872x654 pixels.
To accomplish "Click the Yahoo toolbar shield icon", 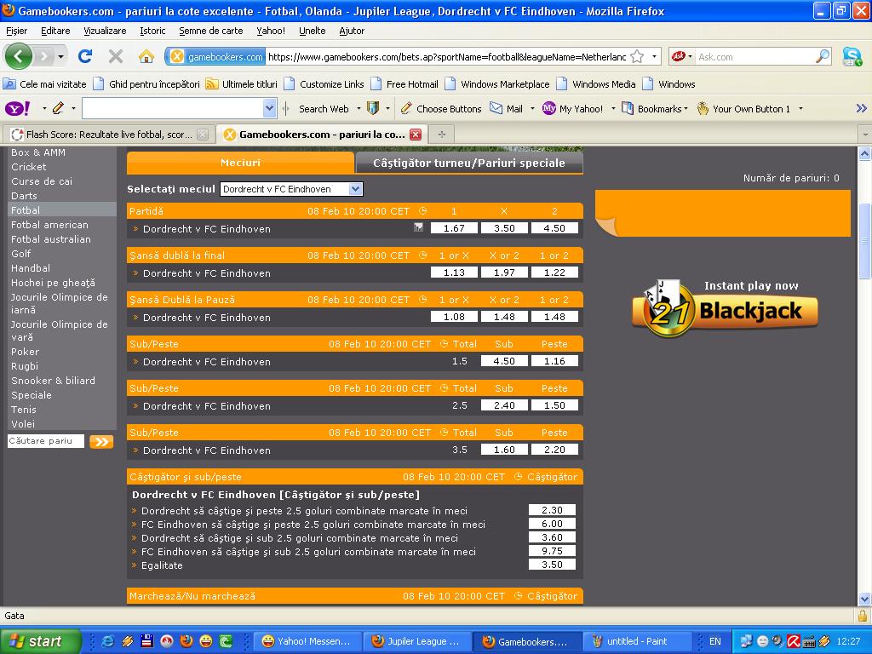I will pos(373,108).
